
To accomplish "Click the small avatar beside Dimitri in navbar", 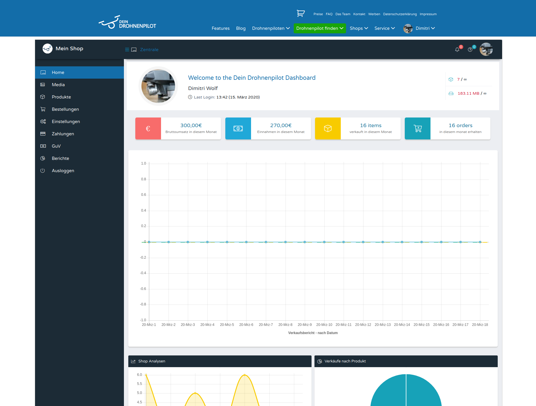I will point(408,28).
